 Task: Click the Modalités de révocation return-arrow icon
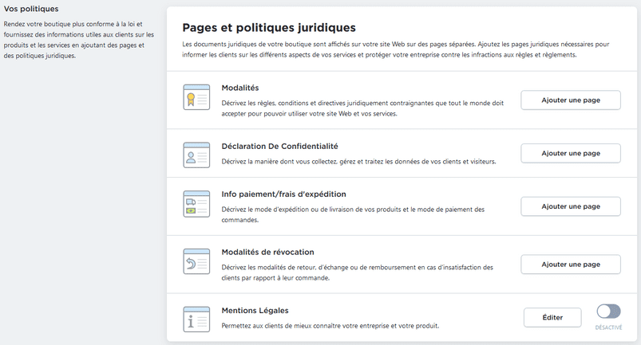pos(196,261)
